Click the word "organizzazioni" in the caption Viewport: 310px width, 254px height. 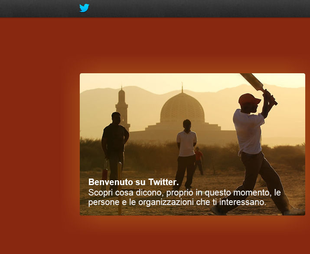point(166,202)
